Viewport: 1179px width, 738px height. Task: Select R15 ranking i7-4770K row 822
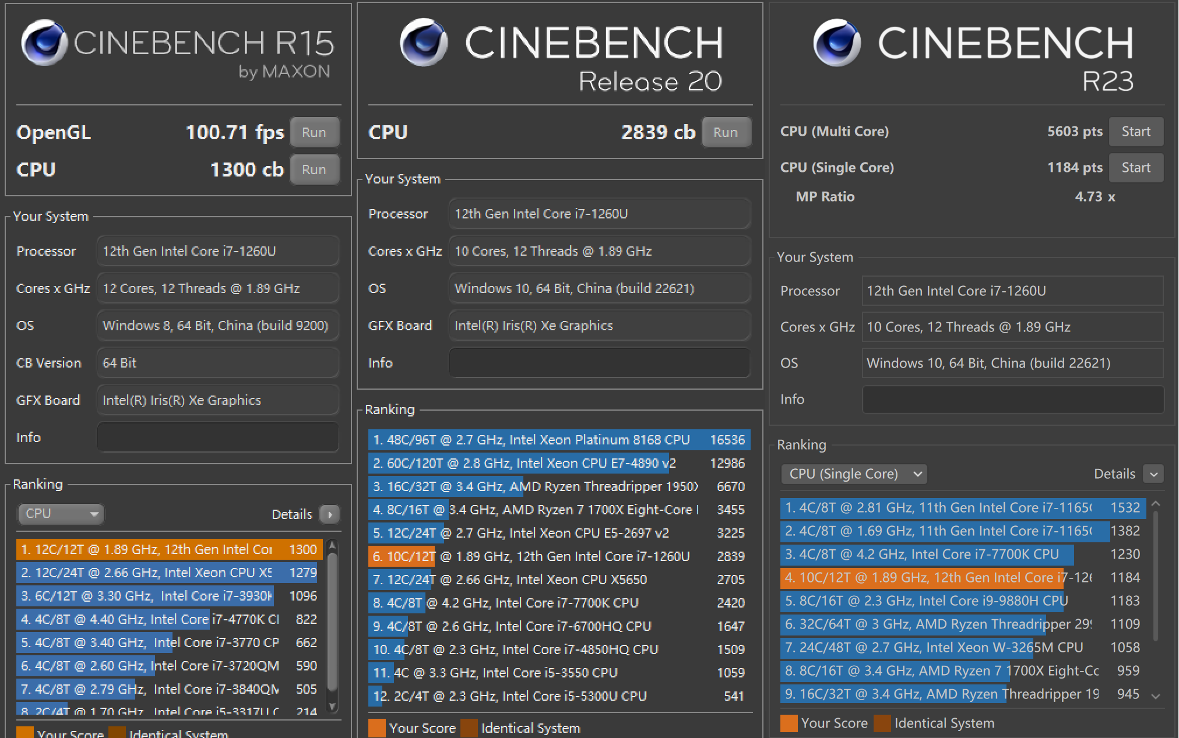click(x=169, y=619)
